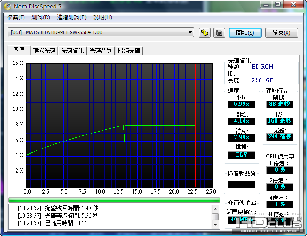This screenshot has height=236, width=307.
Task: Click the 2倍速 CPU usage 0 % value
Action: [280, 187]
